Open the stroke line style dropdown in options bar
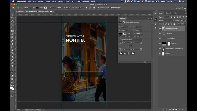 tap(60, 8)
